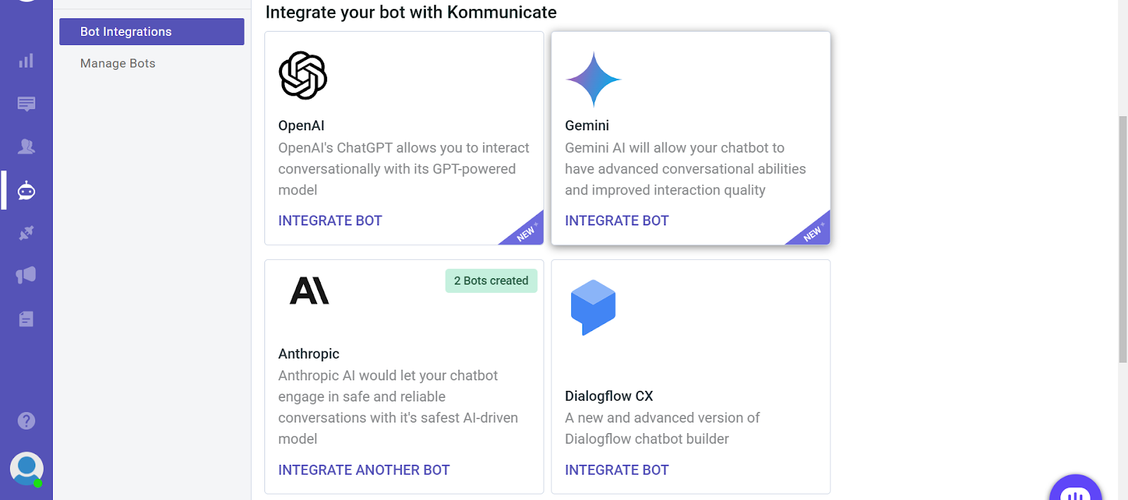The width and height of the screenshot is (1128, 500).
Task: Select the bot icon in sidebar
Action: [x=26, y=190]
